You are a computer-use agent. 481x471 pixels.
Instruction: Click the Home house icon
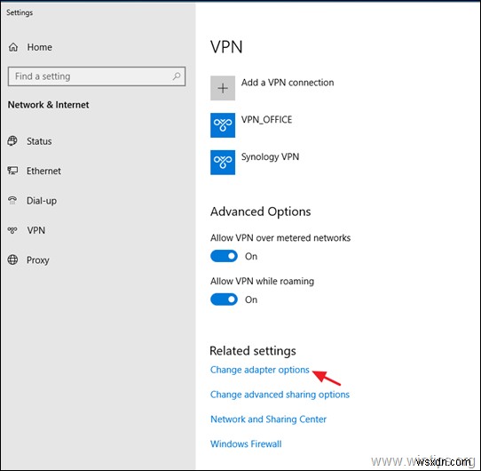click(13, 47)
